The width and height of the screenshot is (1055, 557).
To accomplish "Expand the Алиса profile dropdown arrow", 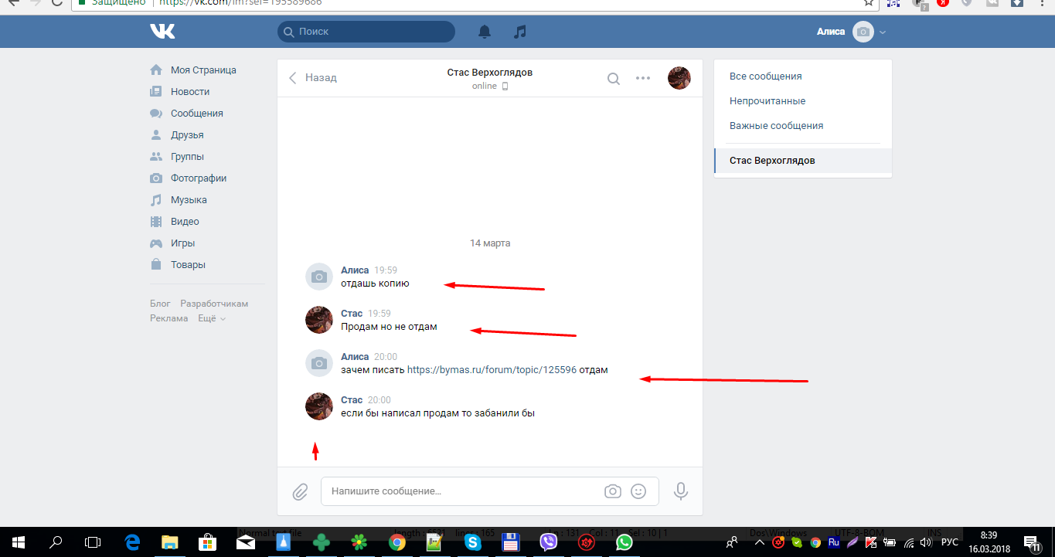I will point(883,32).
